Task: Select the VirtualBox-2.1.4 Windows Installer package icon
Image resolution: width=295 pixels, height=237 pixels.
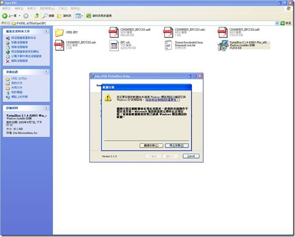Action: (x=223, y=46)
